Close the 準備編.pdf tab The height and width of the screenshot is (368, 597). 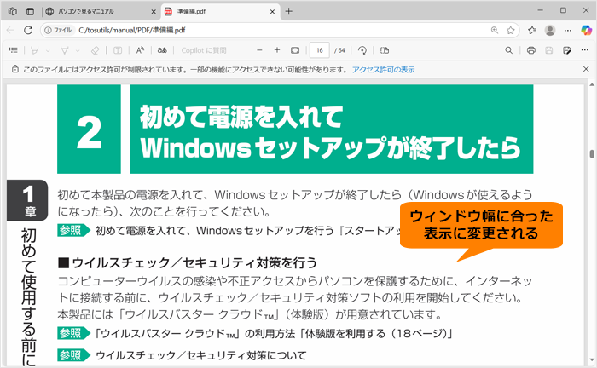tap(272, 12)
